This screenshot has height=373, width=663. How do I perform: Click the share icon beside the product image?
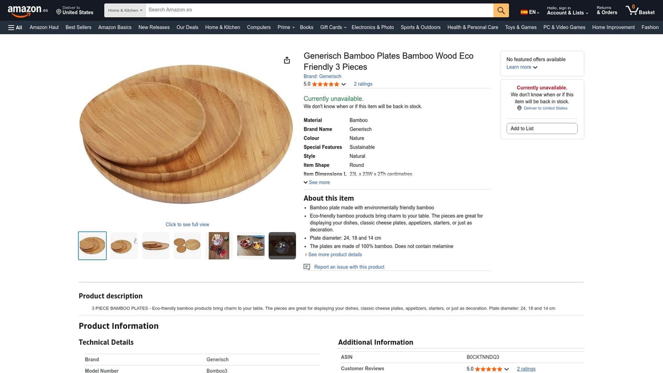(287, 60)
